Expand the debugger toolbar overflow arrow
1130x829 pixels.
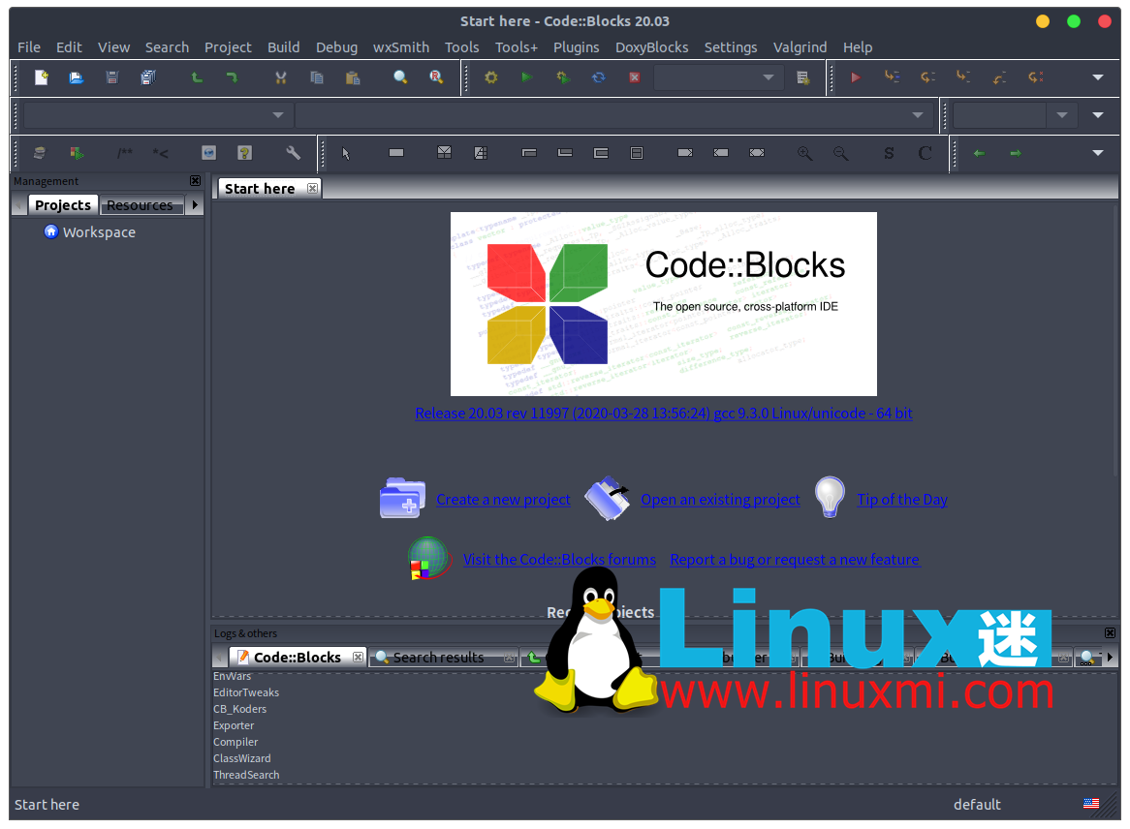pos(1098,77)
